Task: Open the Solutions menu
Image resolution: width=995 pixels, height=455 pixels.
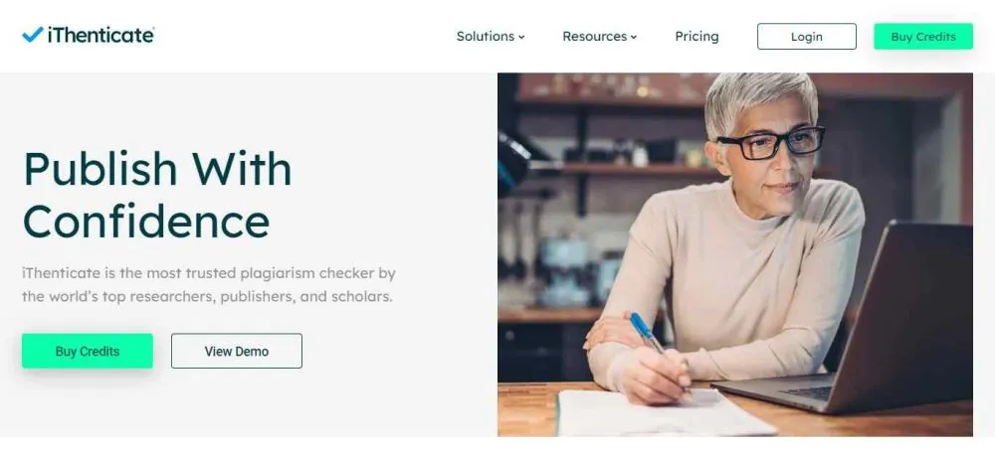Action: (486, 37)
